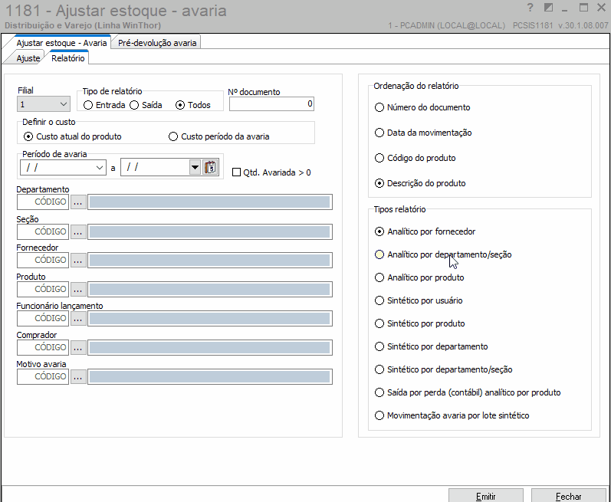The width and height of the screenshot is (611, 502).
Task: Expand the Filial dropdown
Action: point(64,104)
